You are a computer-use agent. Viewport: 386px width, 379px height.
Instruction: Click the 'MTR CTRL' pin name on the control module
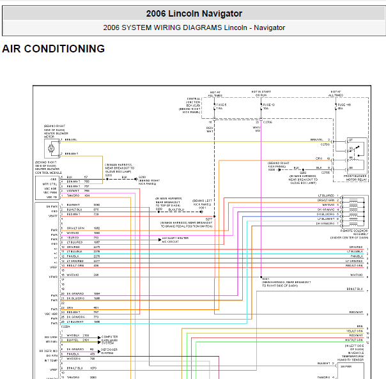[x=50, y=184]
